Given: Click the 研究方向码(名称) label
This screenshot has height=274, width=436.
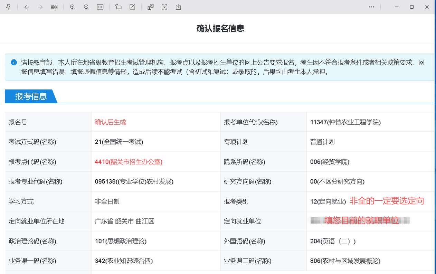Looking at the screenshot, I should [x=247, y=181].
